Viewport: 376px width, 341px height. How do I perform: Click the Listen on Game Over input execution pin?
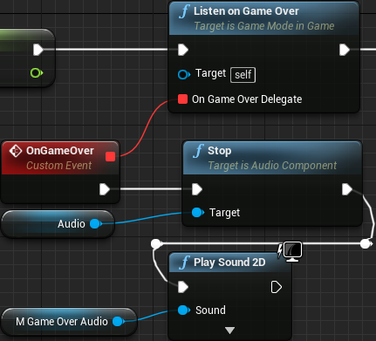(183, 50)
